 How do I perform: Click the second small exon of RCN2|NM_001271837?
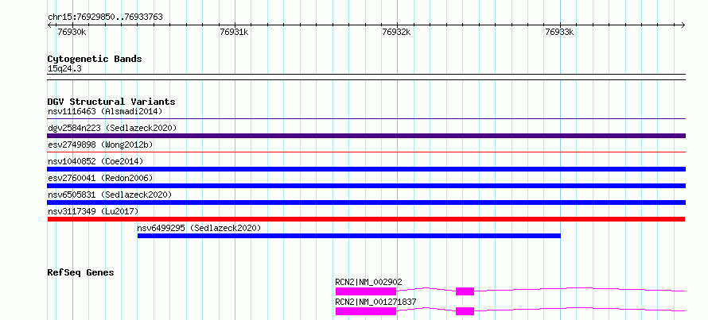465,311
